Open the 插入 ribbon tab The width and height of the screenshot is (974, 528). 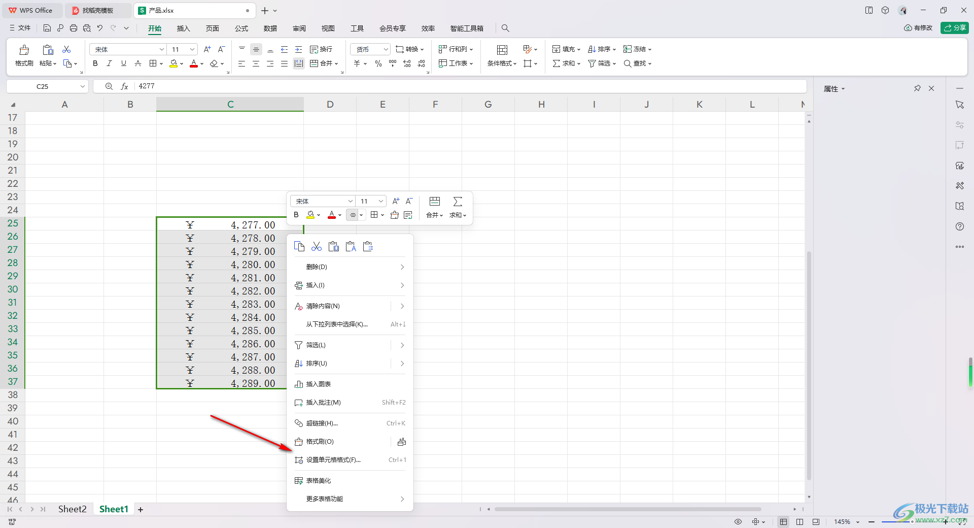click(183, 28)
